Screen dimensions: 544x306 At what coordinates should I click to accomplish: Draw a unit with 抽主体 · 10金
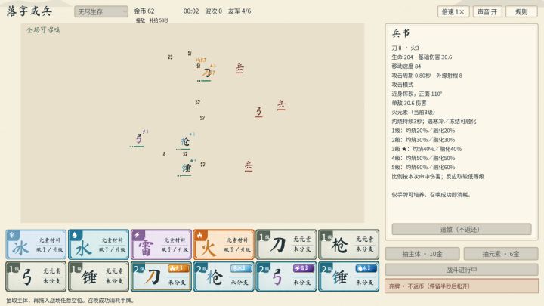tap(422, 254)
